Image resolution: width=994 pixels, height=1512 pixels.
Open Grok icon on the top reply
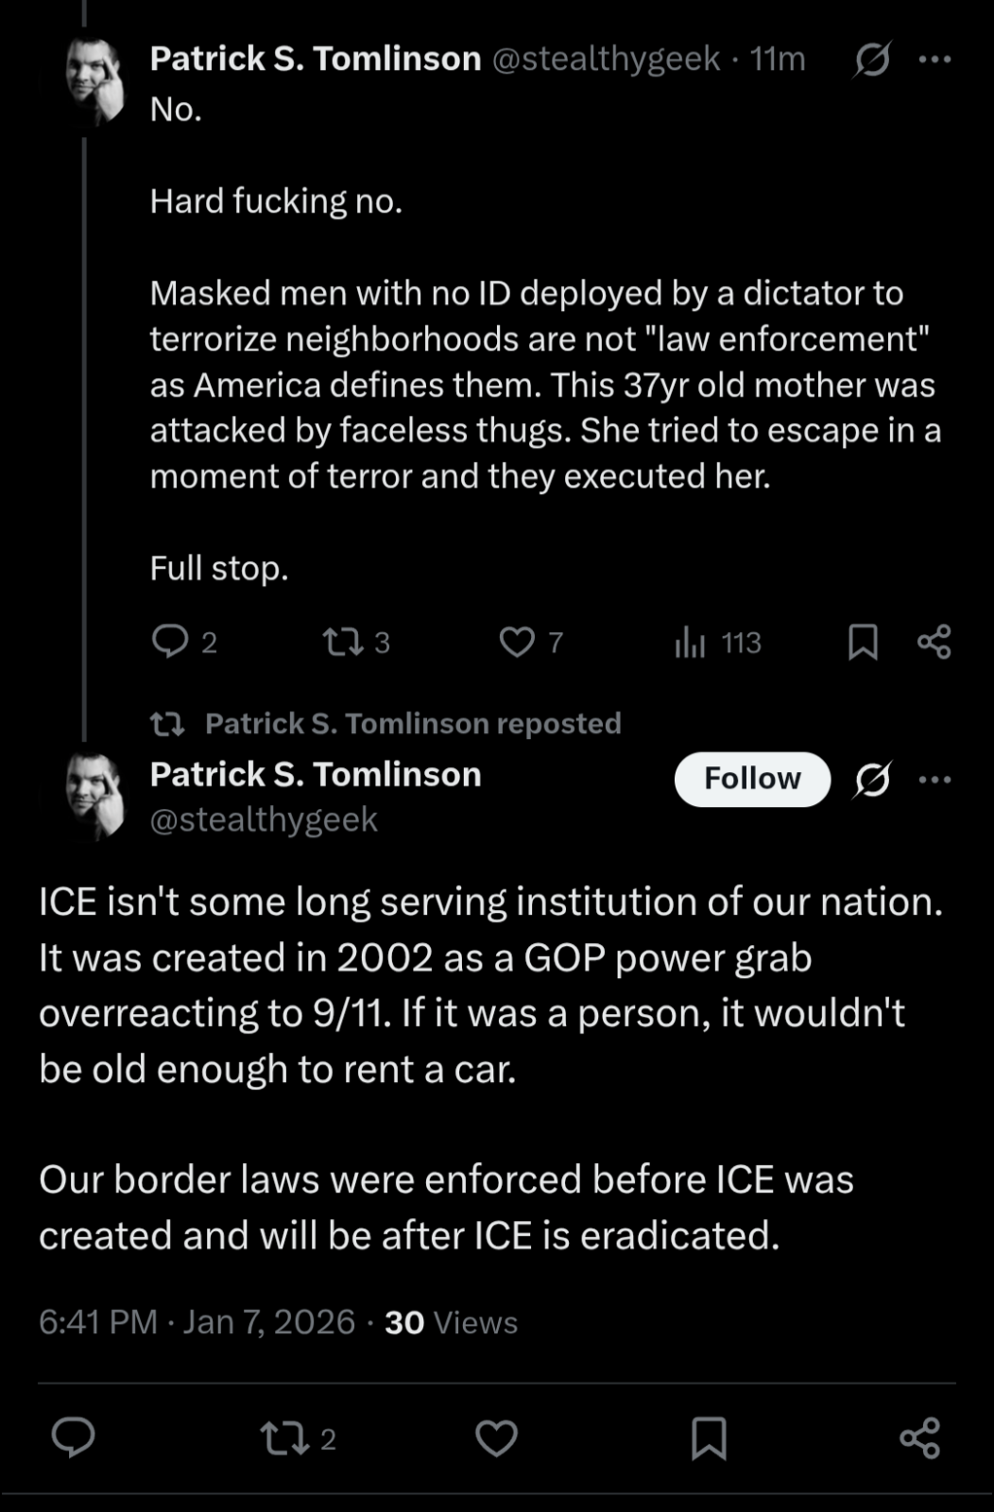coord(871,61)
